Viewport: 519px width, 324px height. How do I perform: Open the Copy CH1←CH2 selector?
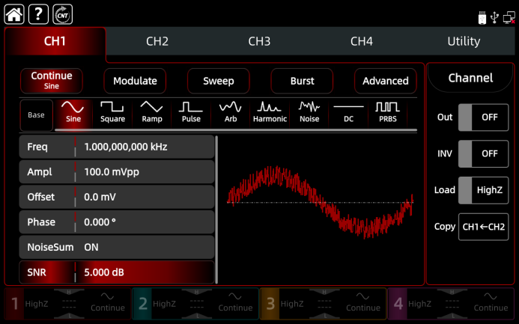[483, 226]
